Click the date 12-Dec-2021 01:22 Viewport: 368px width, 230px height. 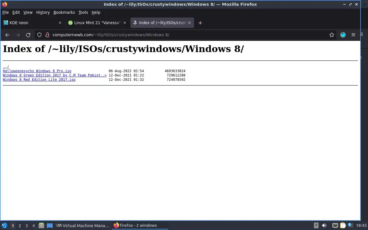pyautogui.click(x=126, y=75)
